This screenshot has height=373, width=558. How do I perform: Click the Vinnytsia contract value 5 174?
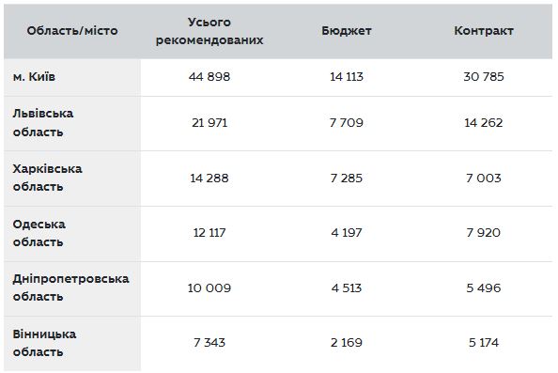click(x=484, y=343)
